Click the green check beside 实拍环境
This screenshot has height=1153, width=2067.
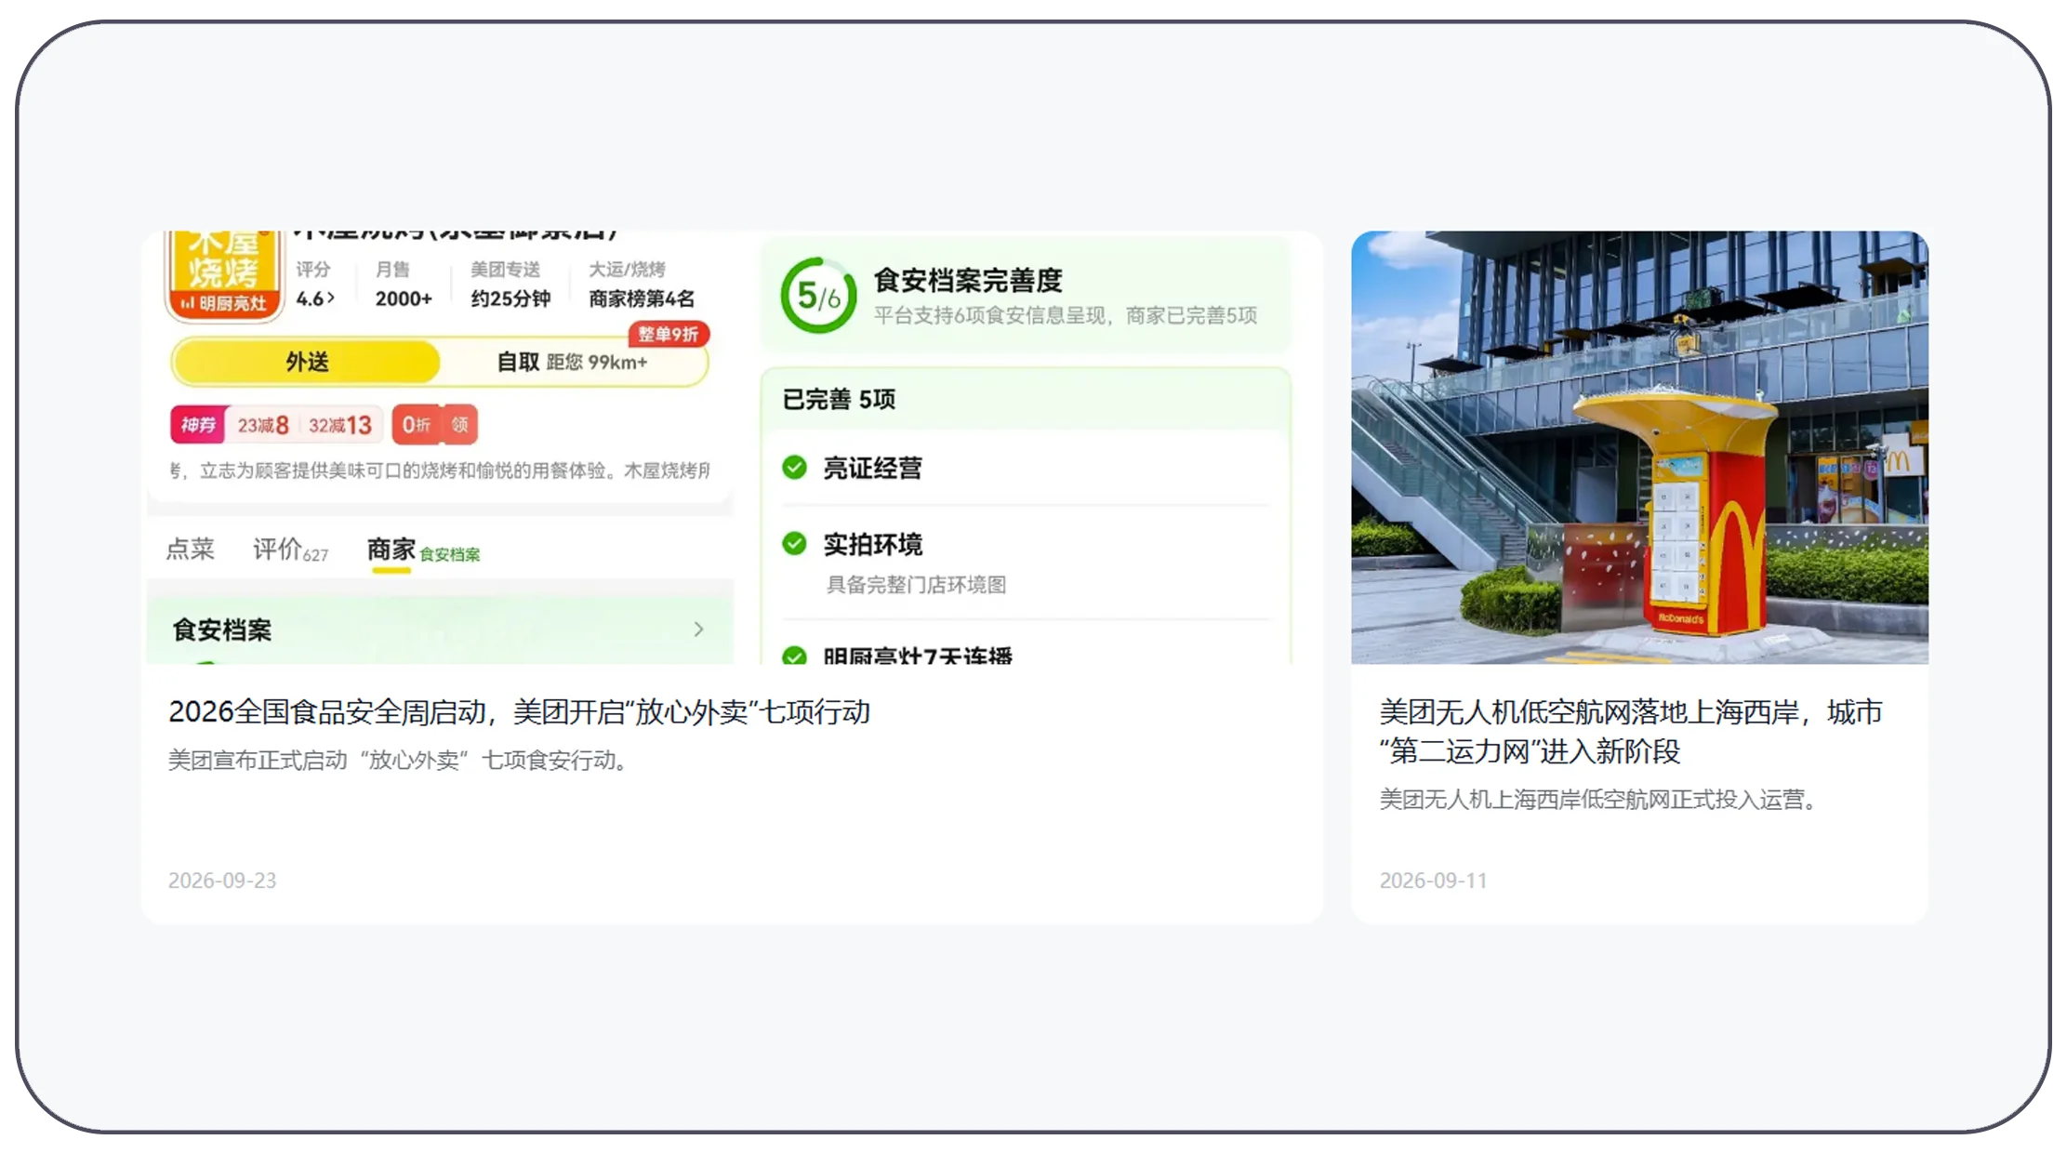[x=794, y=543]
